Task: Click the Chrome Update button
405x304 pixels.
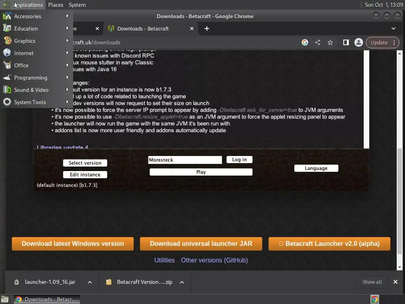Action: (379, 42)
